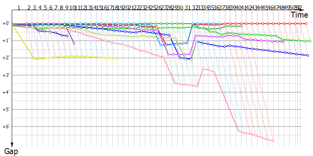Select lap 31 on the time axis

188,7
